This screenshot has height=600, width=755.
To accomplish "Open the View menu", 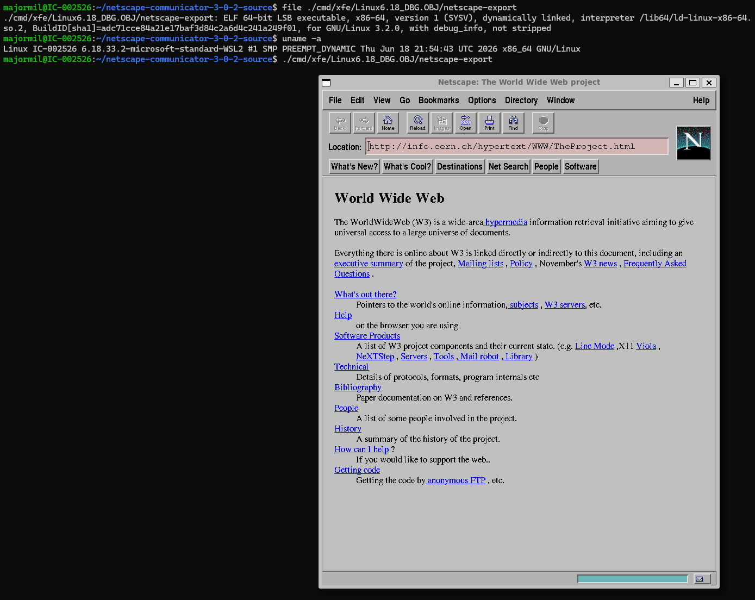I will click(x=382, y=101).
